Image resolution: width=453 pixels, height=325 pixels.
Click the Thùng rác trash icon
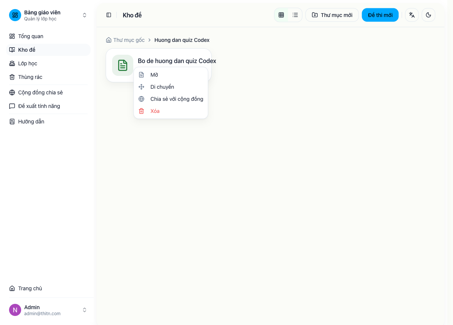point(12,77)
